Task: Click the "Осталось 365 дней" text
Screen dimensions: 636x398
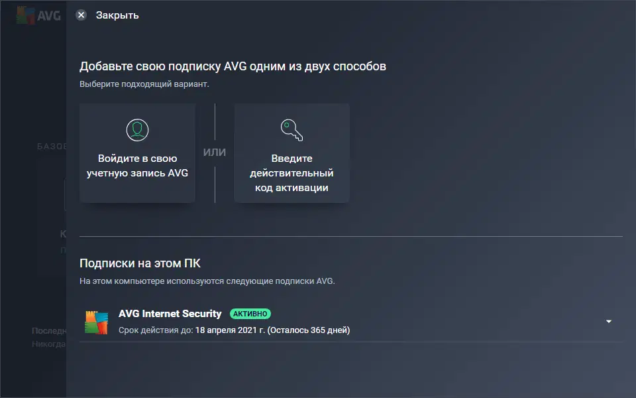Action: click(x=309, y=330)
